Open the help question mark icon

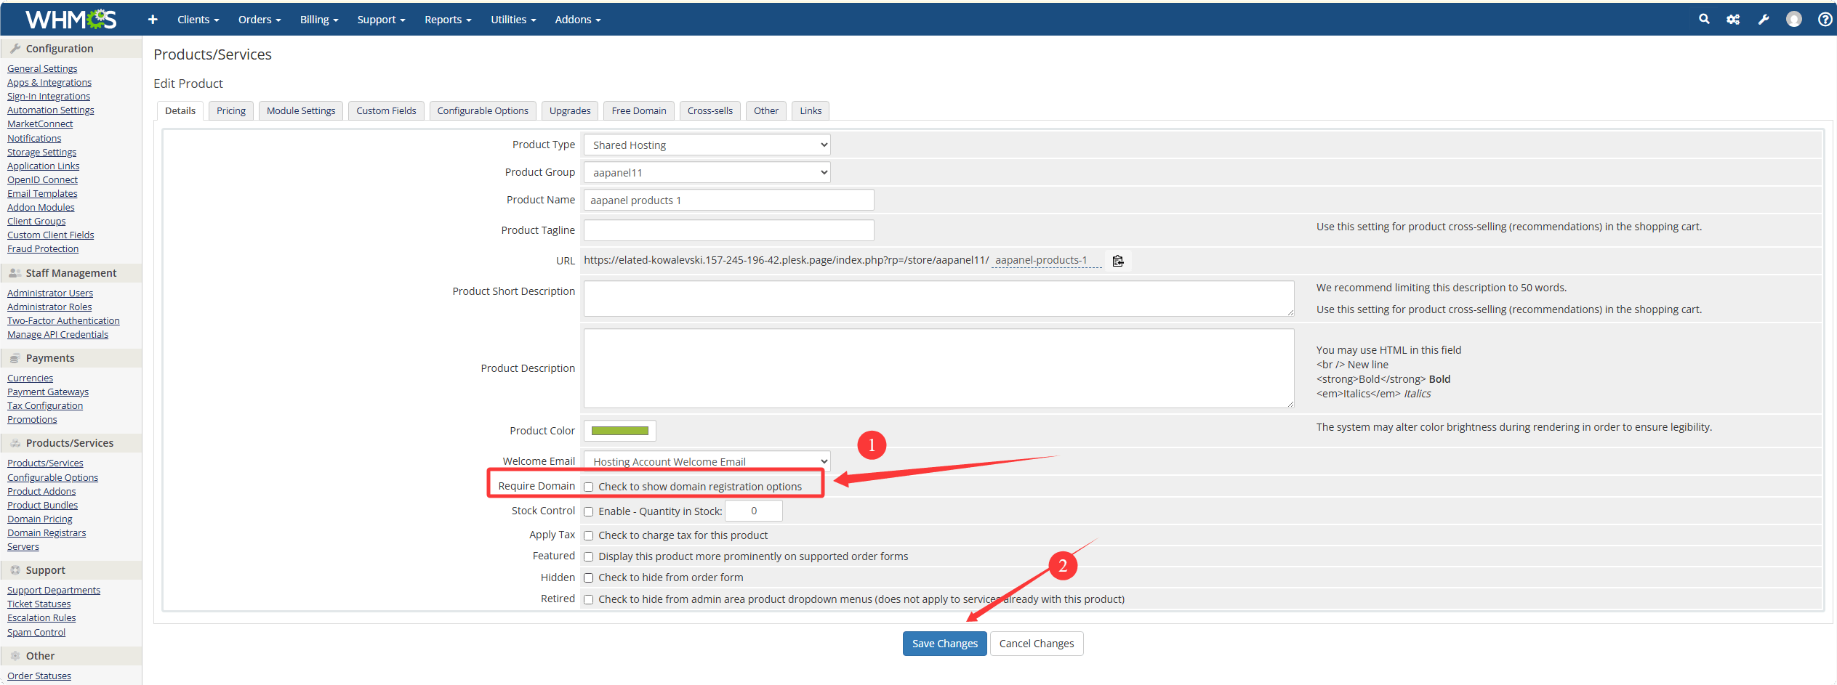1825,20
